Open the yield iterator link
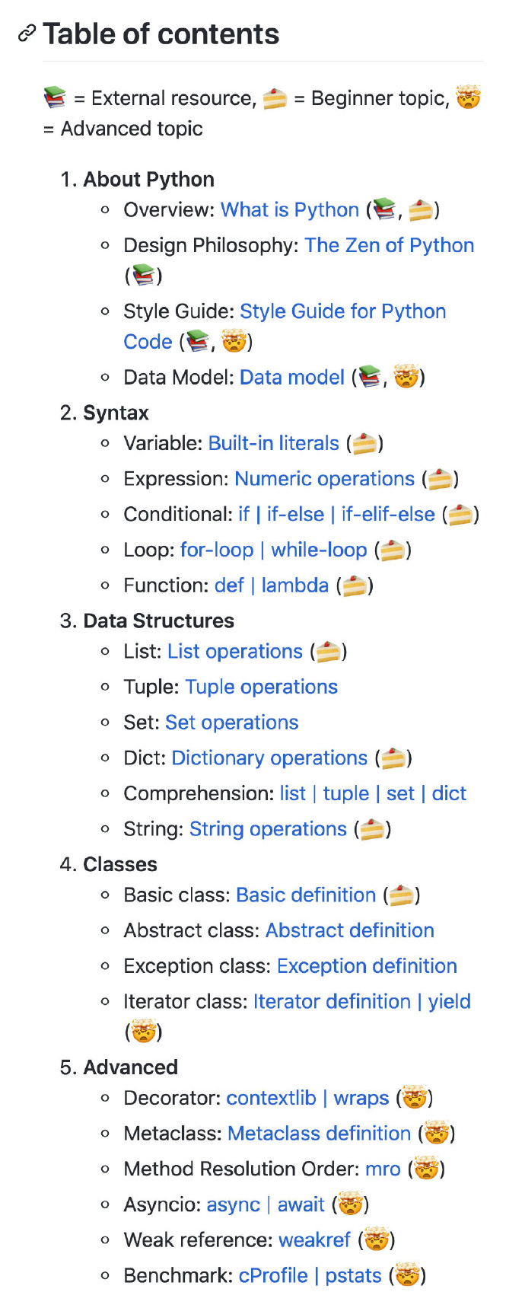 [449, 1001]
